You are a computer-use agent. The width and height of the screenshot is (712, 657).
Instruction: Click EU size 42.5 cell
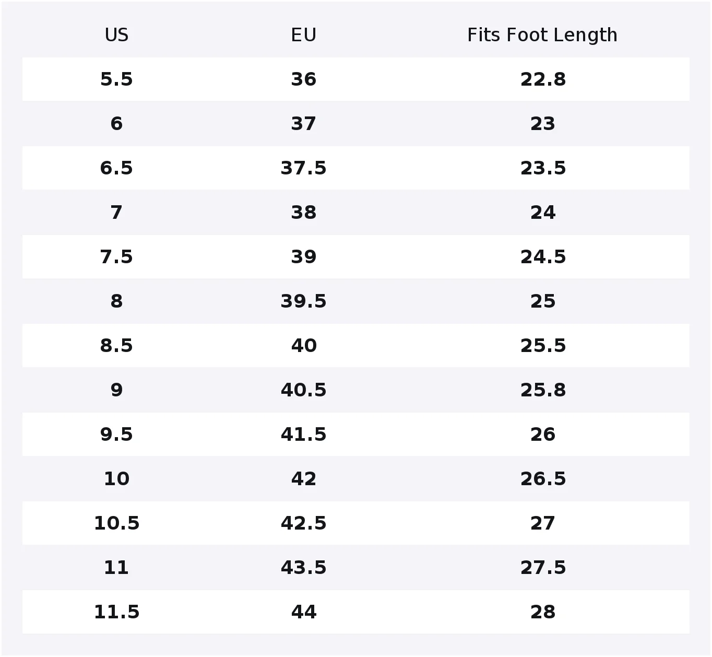coord(303,523)
